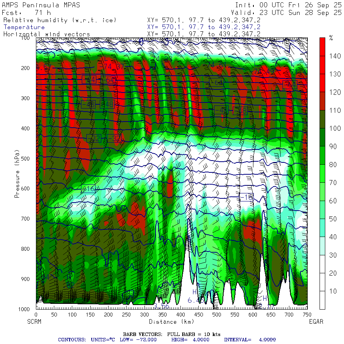344x344 pixels.
Task: Click the blue 'Temperature' legend label
Action: (x=24, y=27)
